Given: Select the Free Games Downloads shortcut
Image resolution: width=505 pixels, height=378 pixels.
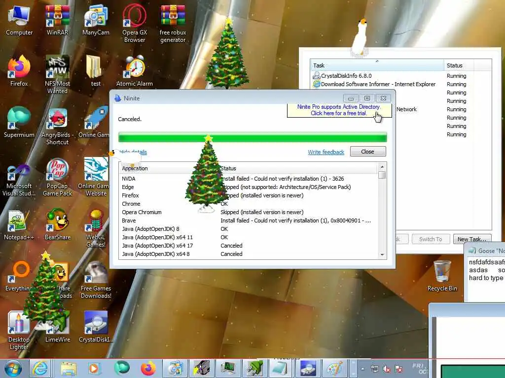Looking at the screenshot, I should click(96, 280).
